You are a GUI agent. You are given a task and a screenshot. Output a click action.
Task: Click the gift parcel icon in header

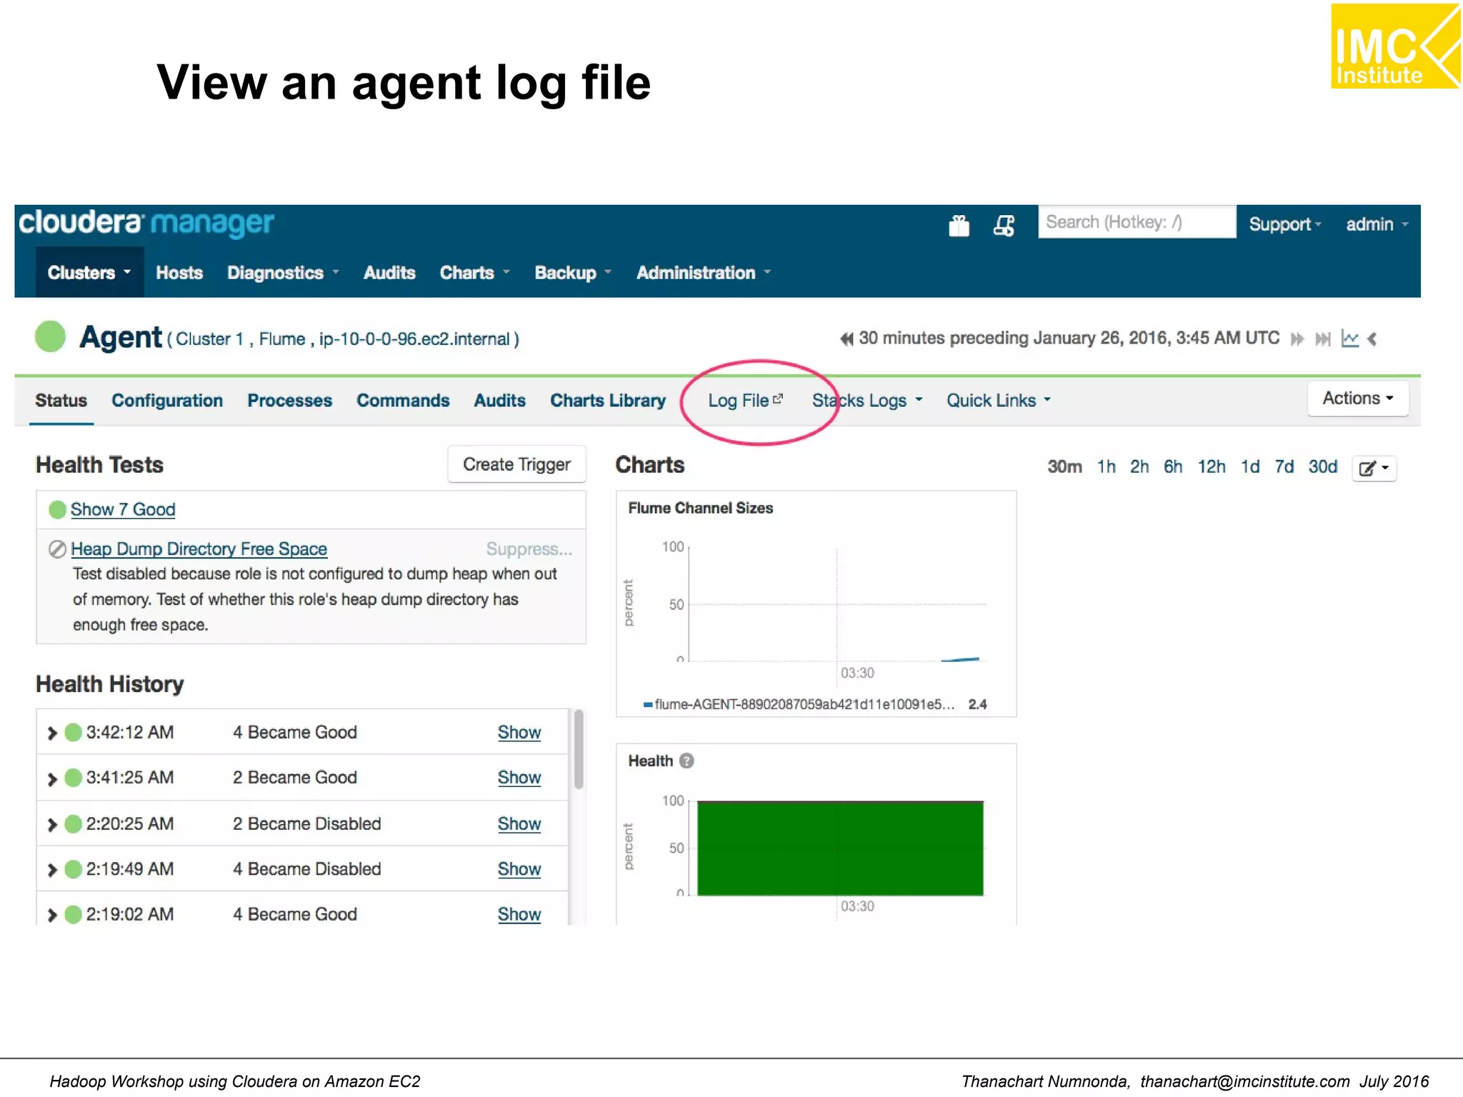[x=959, y=226]
